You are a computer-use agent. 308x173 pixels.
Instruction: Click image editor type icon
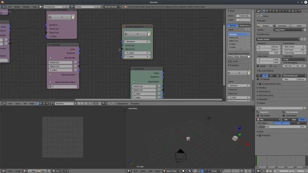4,171
